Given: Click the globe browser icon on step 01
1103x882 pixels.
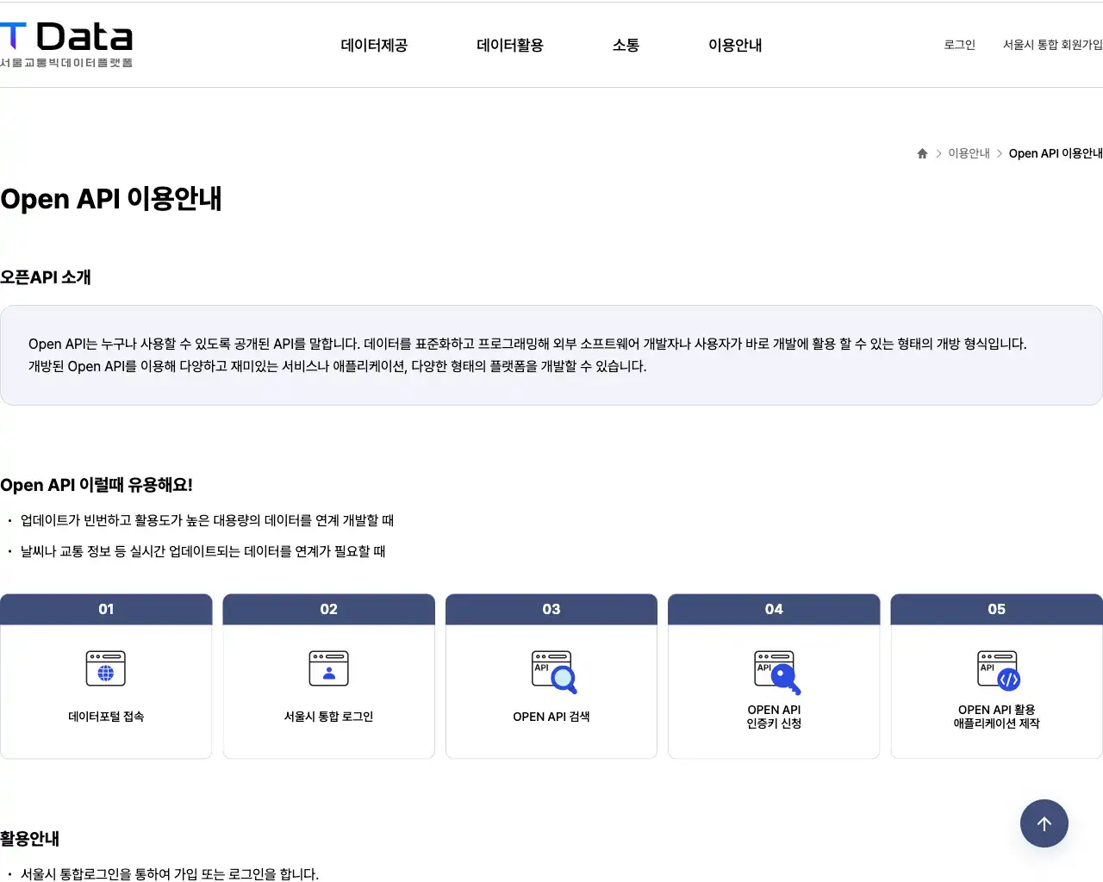Looking at the screenshot, I should tap(106, 668).
